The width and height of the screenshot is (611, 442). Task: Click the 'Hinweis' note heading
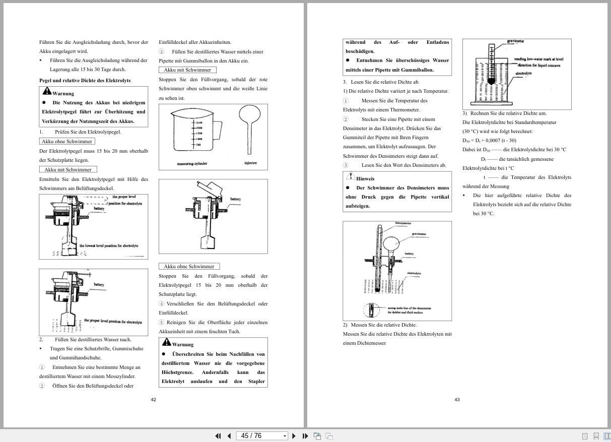point(365,178)
